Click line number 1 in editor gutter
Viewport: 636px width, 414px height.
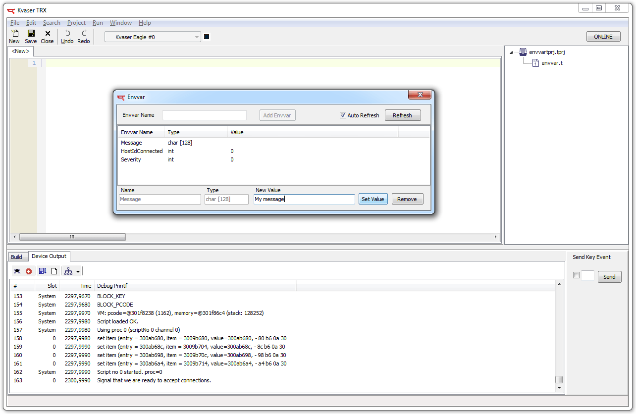pos(34,63)
